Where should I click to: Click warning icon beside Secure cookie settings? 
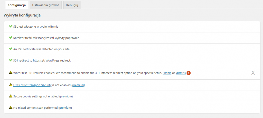click(x=11, y=96)
